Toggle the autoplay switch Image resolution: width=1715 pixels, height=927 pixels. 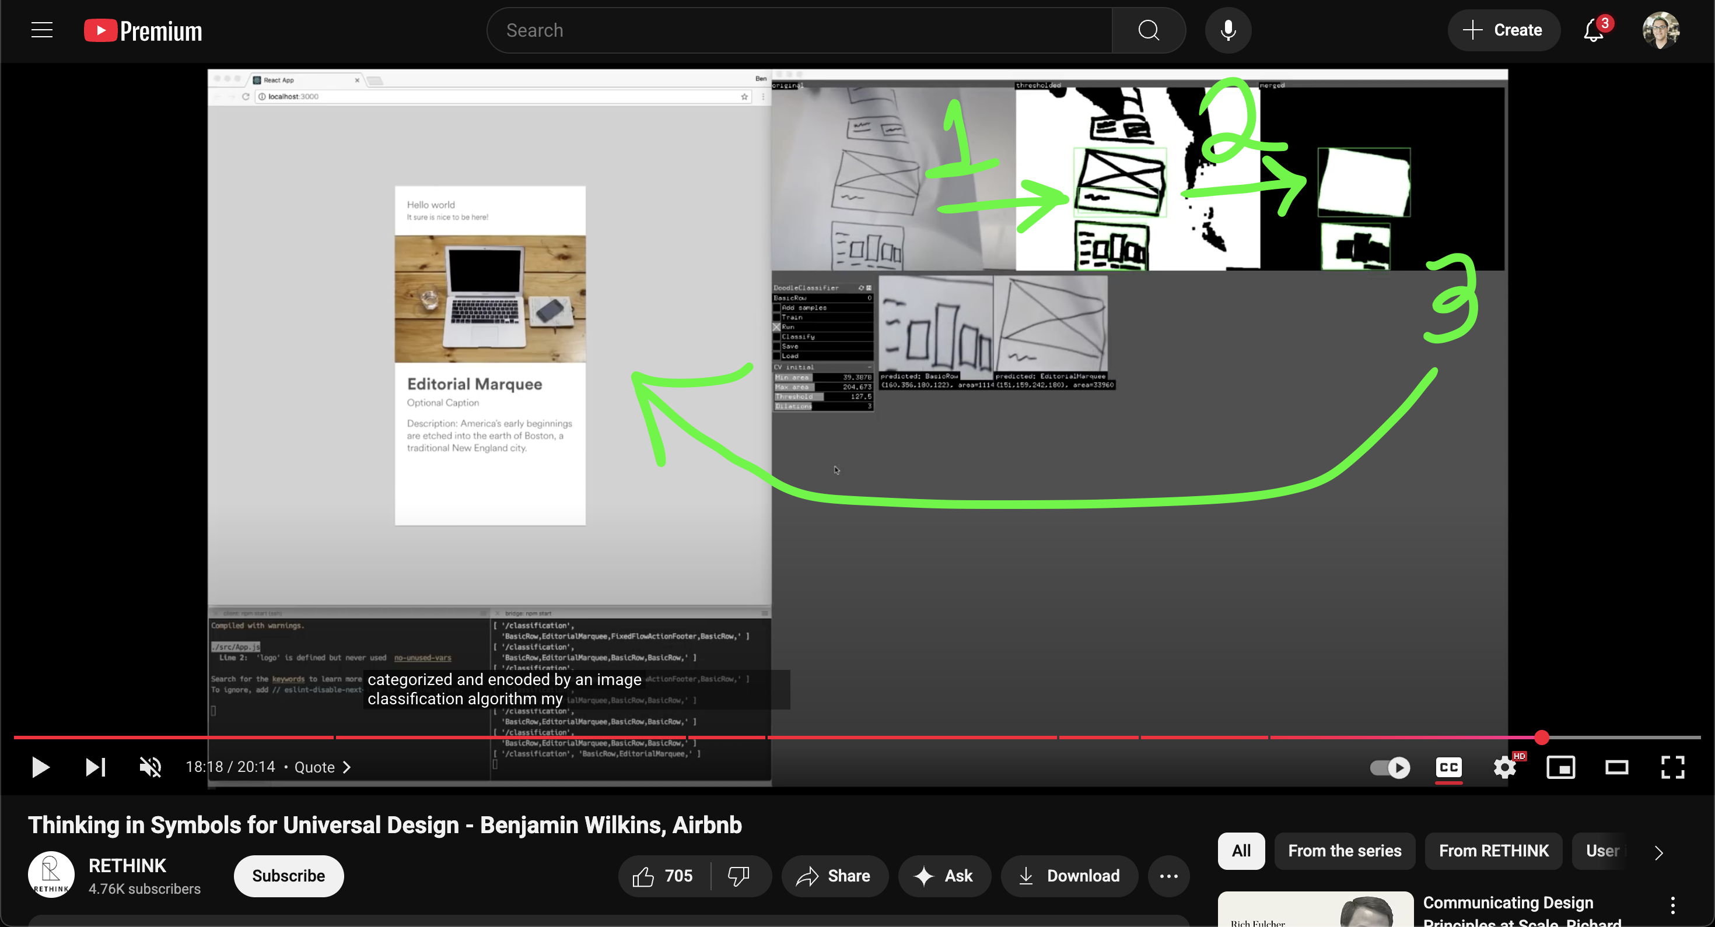[x=1389, y=767]
